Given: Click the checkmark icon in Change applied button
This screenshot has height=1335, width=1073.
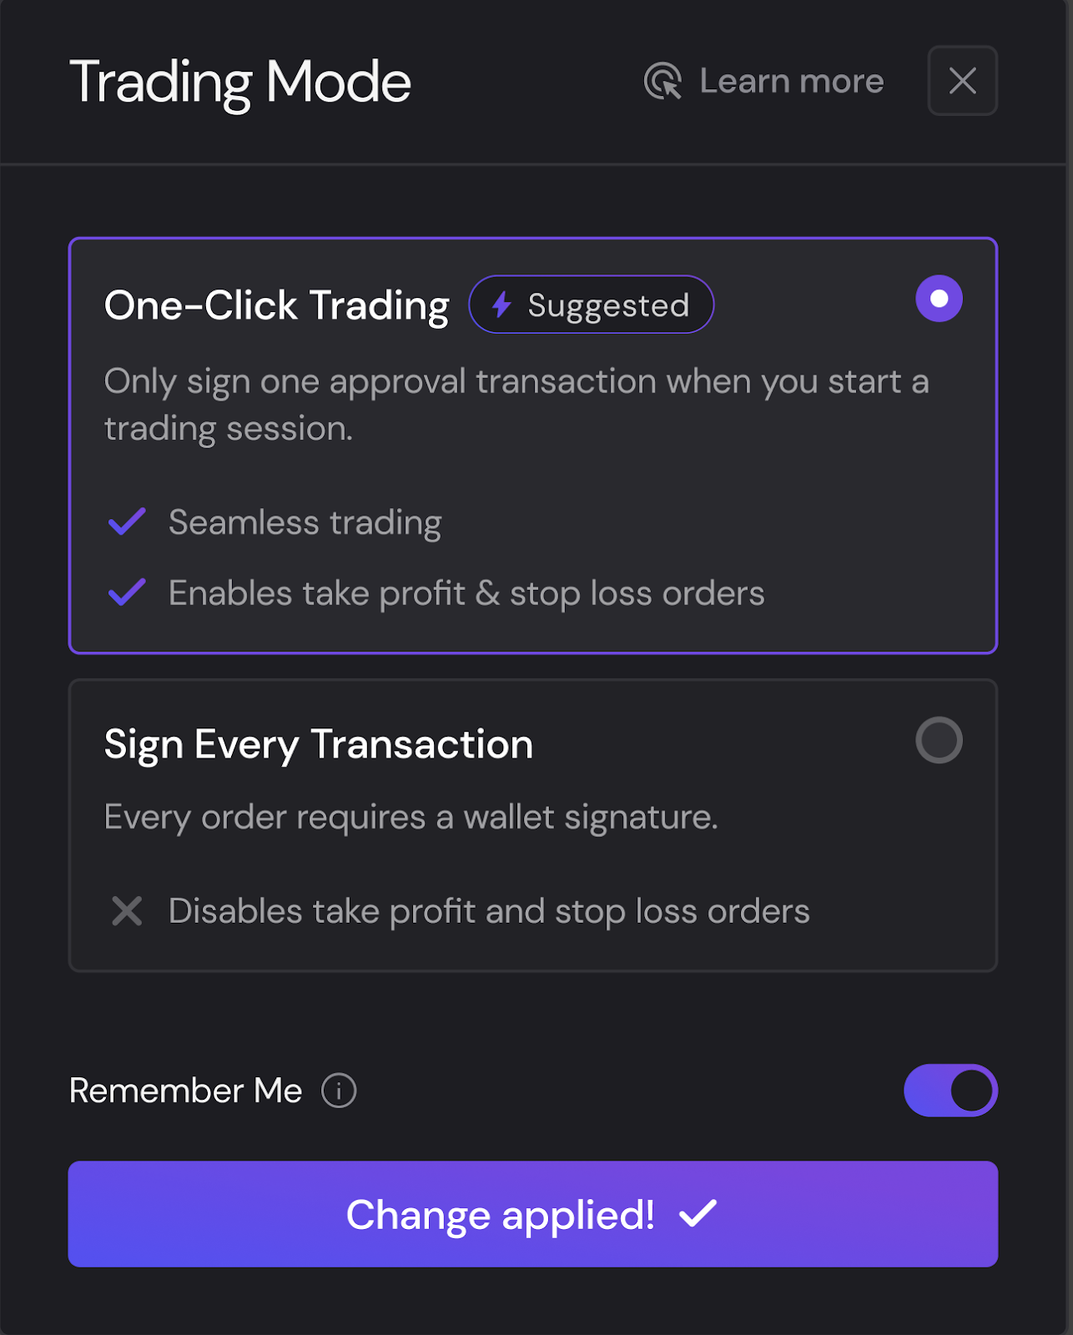Looking at the screenshot, I should pyautogui.click(x=698, y=1214).
